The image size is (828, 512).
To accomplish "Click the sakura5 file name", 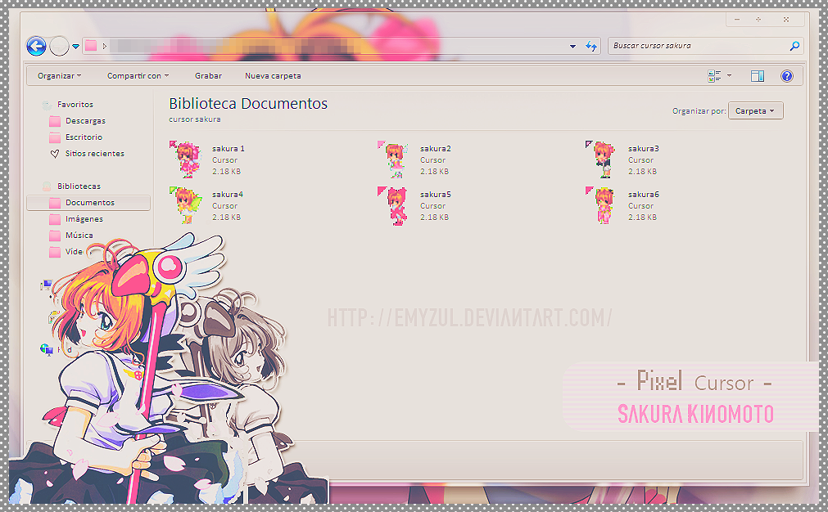I will [436, 195].
